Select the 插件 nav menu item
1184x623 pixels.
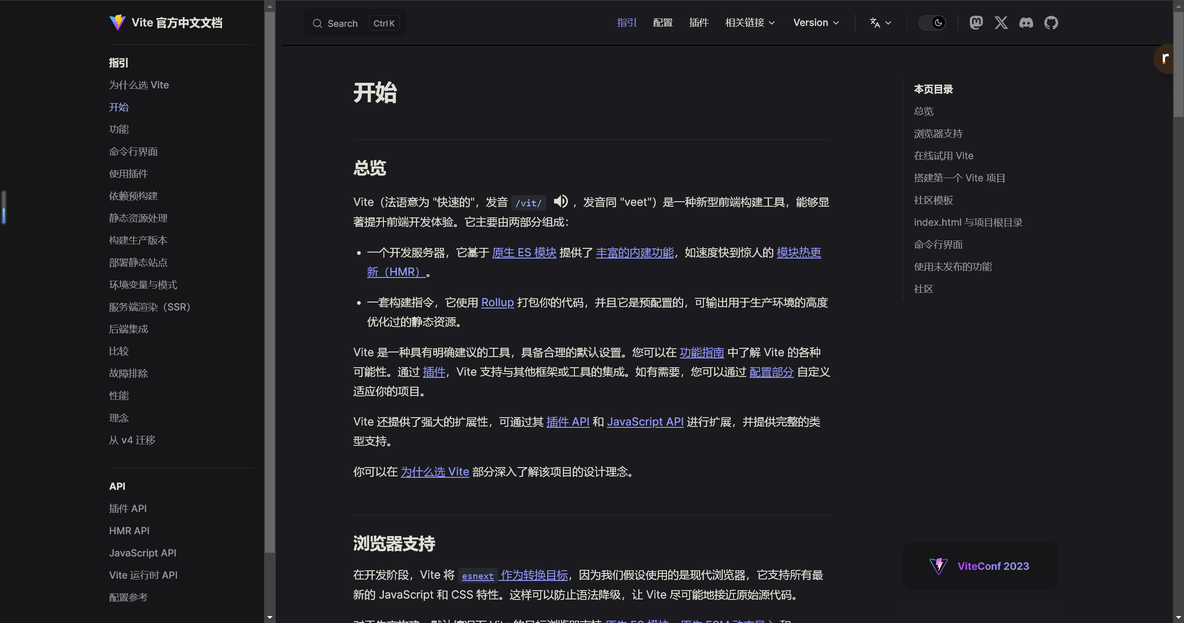[698, 23]
